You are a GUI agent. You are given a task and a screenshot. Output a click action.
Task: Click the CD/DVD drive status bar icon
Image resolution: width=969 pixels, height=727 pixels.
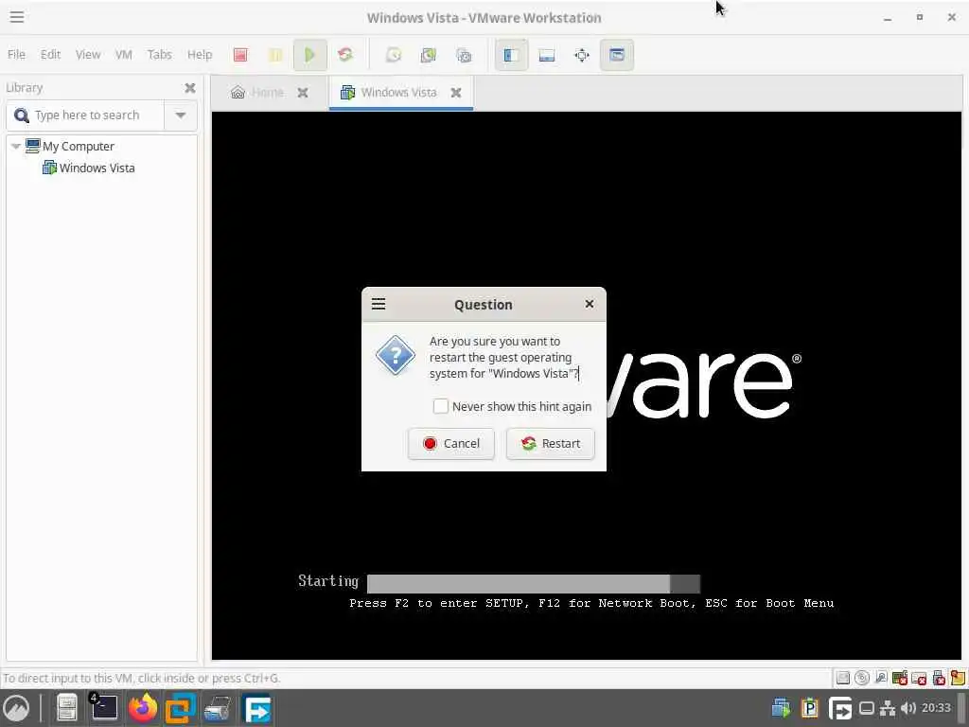(x=861, y=678)
